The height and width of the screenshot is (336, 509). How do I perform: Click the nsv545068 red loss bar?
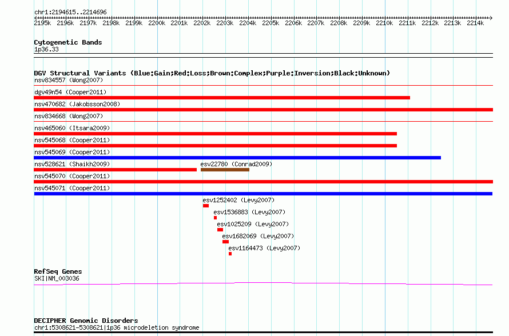[x=215, y=146]
